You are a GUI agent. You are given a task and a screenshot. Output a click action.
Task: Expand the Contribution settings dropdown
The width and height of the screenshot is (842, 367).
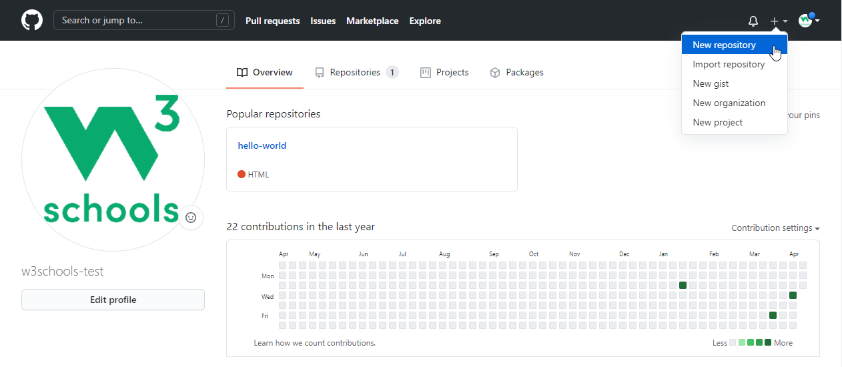(775, 228)
